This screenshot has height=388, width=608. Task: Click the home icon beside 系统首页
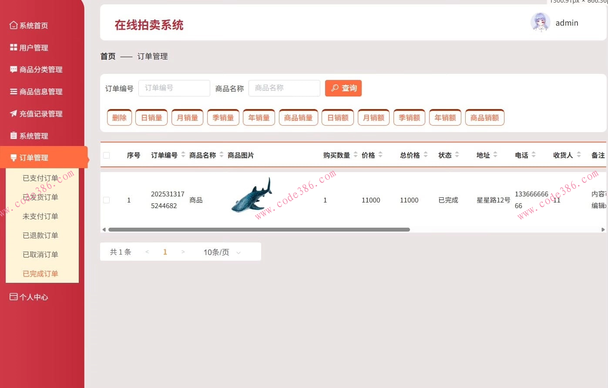[14, 25]
